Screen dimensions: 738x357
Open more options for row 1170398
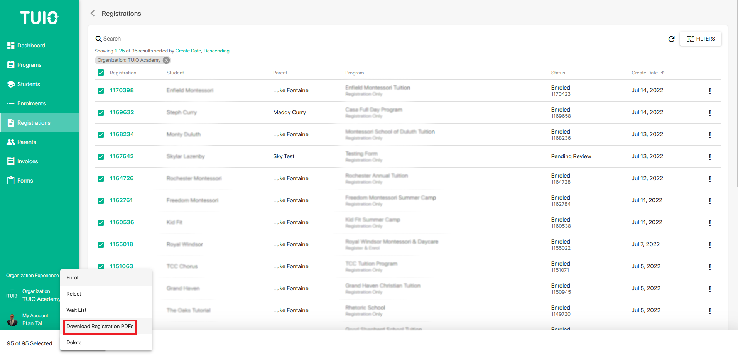click(709, 91)
